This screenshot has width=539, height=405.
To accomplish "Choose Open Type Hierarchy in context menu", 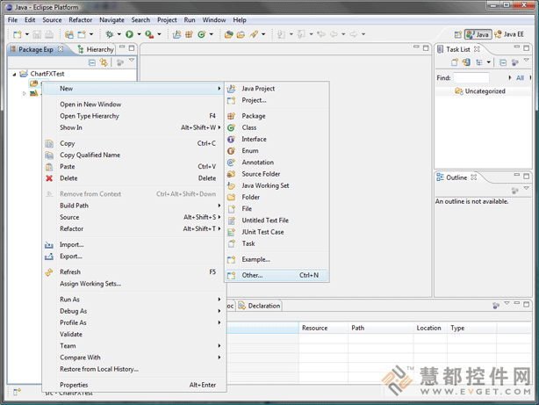I will click(134, 116).
